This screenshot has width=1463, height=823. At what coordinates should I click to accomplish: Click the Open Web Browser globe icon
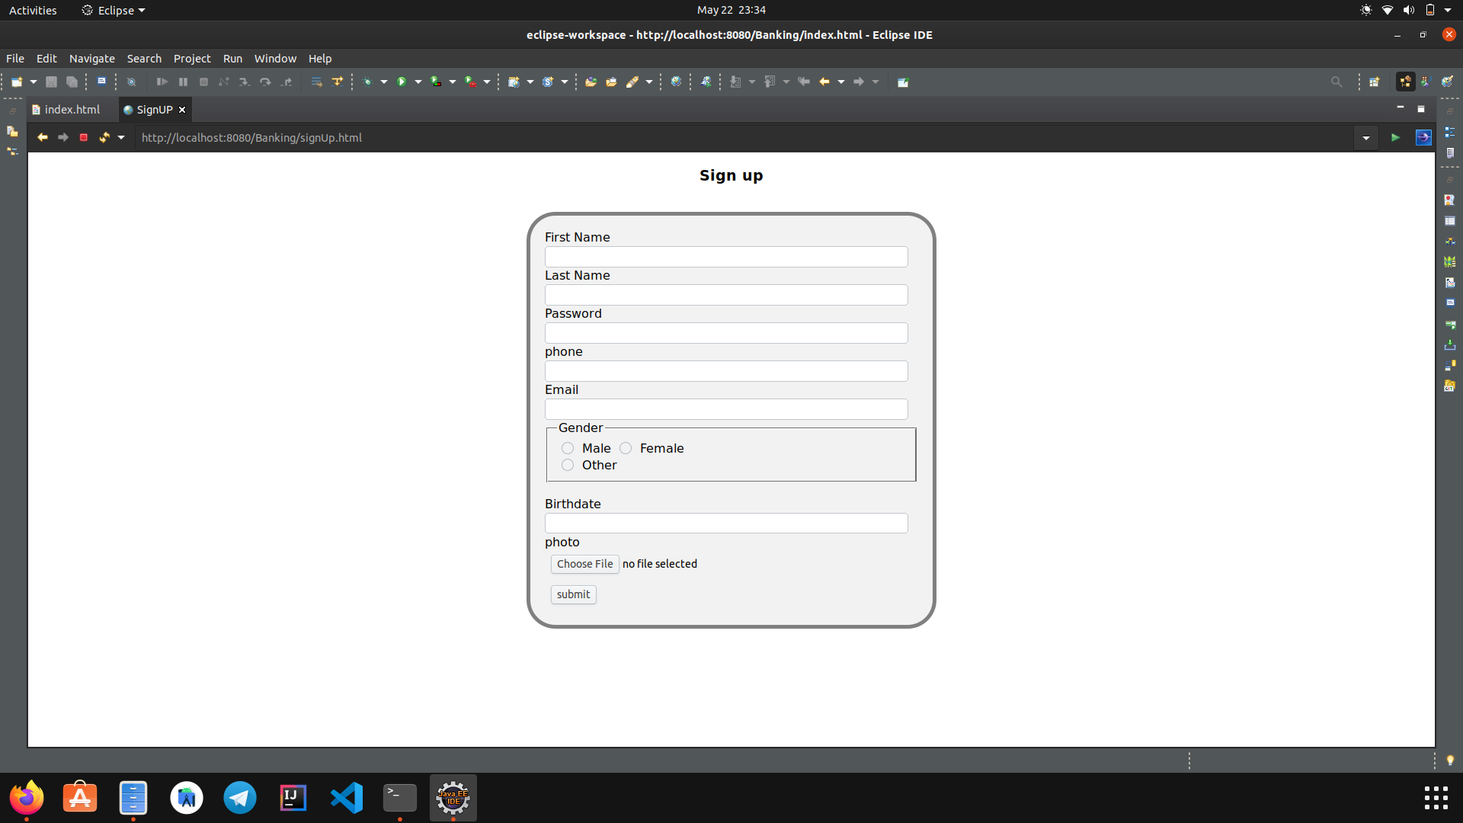pyautogui.click(x=676, y=82)
